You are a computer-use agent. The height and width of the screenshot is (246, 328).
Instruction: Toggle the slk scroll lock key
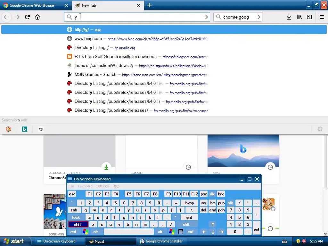(212, 194)
